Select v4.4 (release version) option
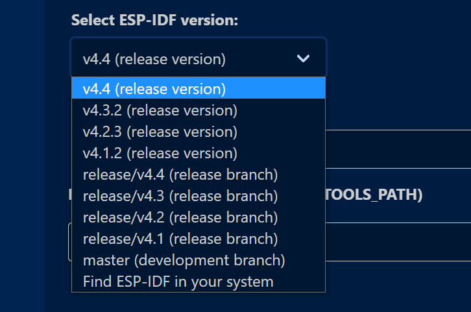The image size is (471, 312). coord(199,88)
